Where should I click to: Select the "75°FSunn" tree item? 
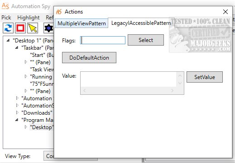[x=42, y=84]
